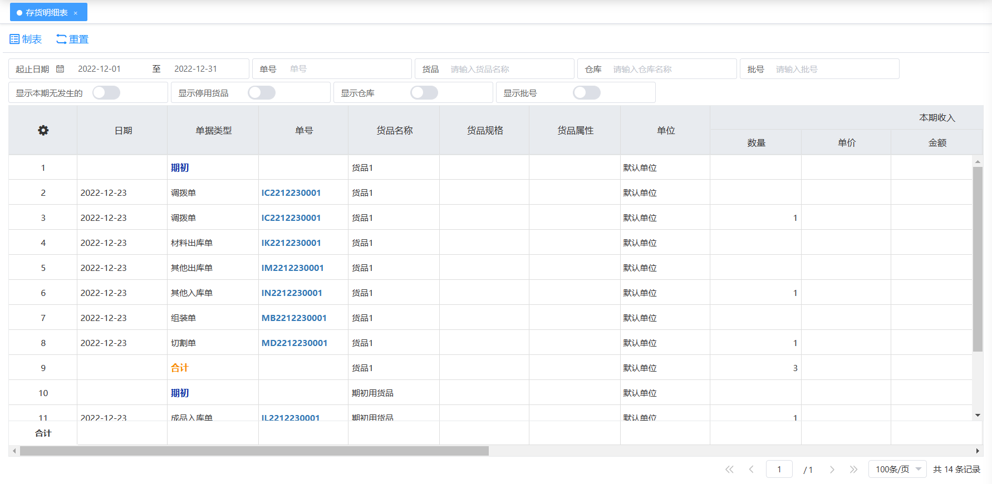
Task: Jump to first page double arrow
Action: tap(729, 470)
